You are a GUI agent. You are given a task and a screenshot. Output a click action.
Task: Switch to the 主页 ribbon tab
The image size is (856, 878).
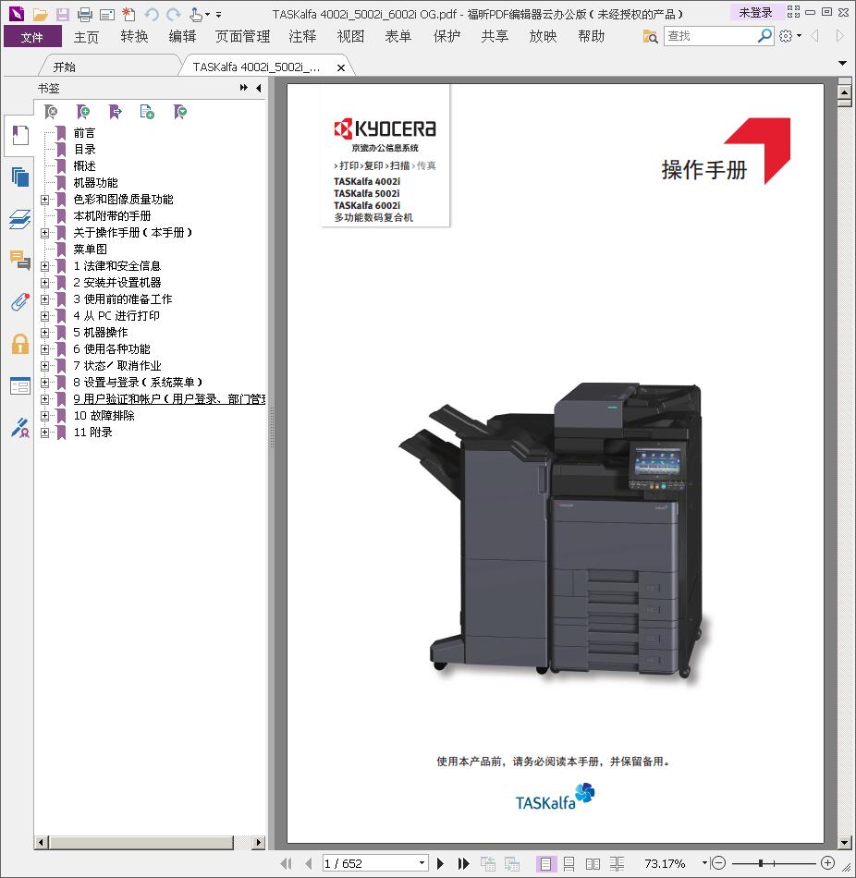pos(86,37)
